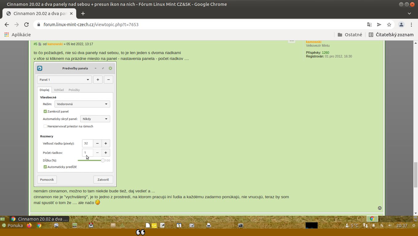The width and height of the screenshot is (418, 236).
Task: Open the Panel 1 selector dropdown
Action: (65, 80)
